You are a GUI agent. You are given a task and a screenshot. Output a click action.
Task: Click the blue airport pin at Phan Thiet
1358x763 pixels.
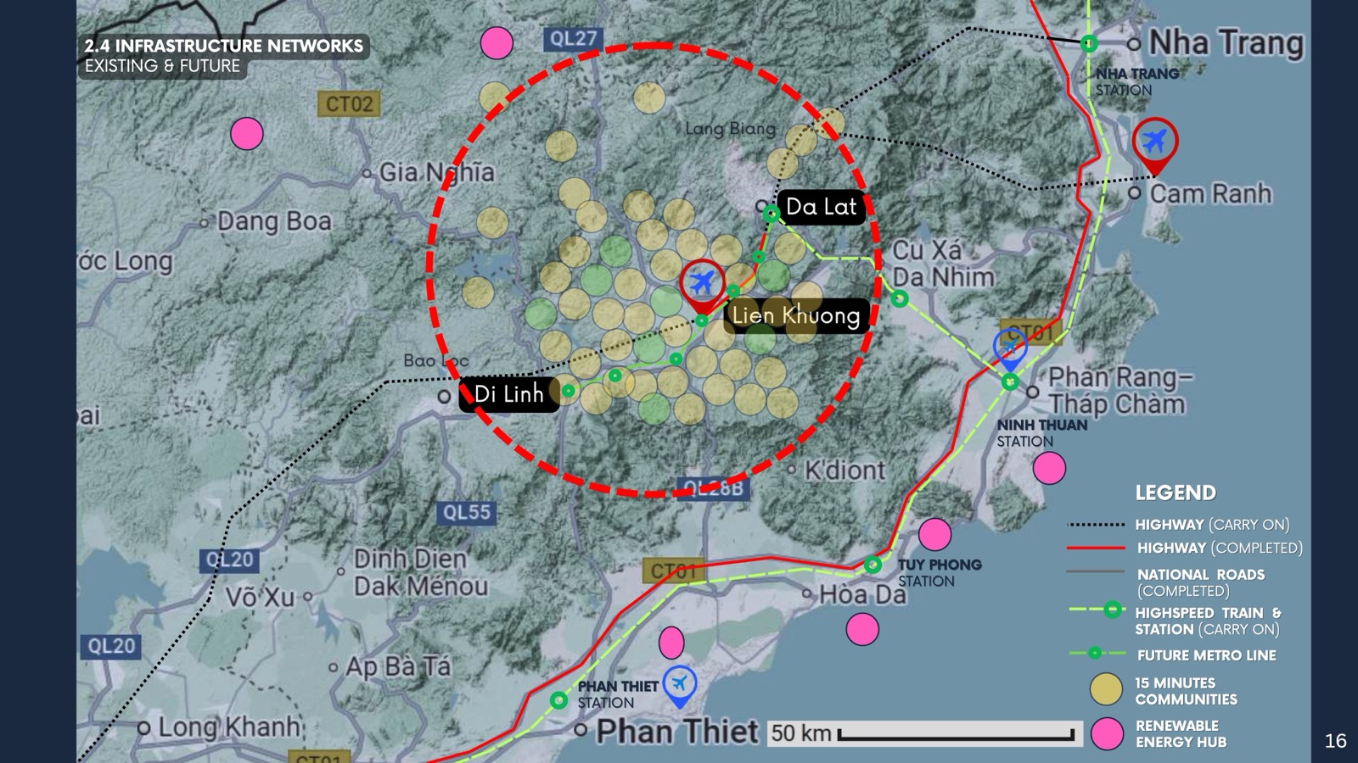(679, 687)
